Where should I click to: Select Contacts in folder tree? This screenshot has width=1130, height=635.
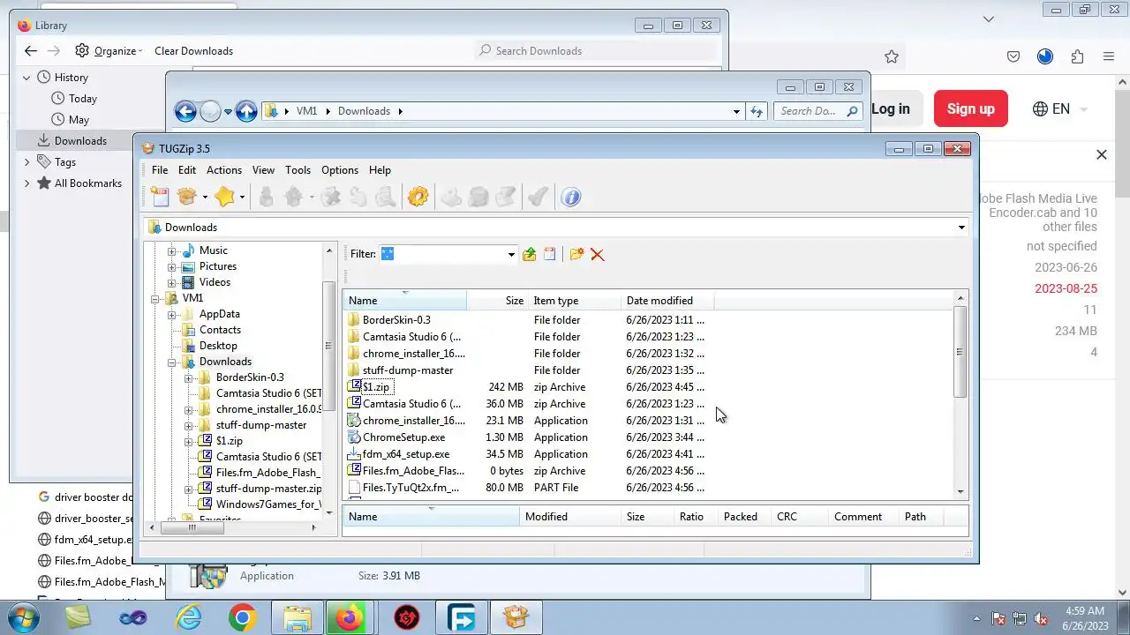coord(220,330)
